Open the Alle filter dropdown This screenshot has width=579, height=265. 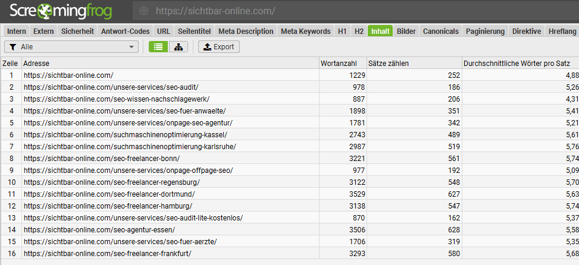71,47
